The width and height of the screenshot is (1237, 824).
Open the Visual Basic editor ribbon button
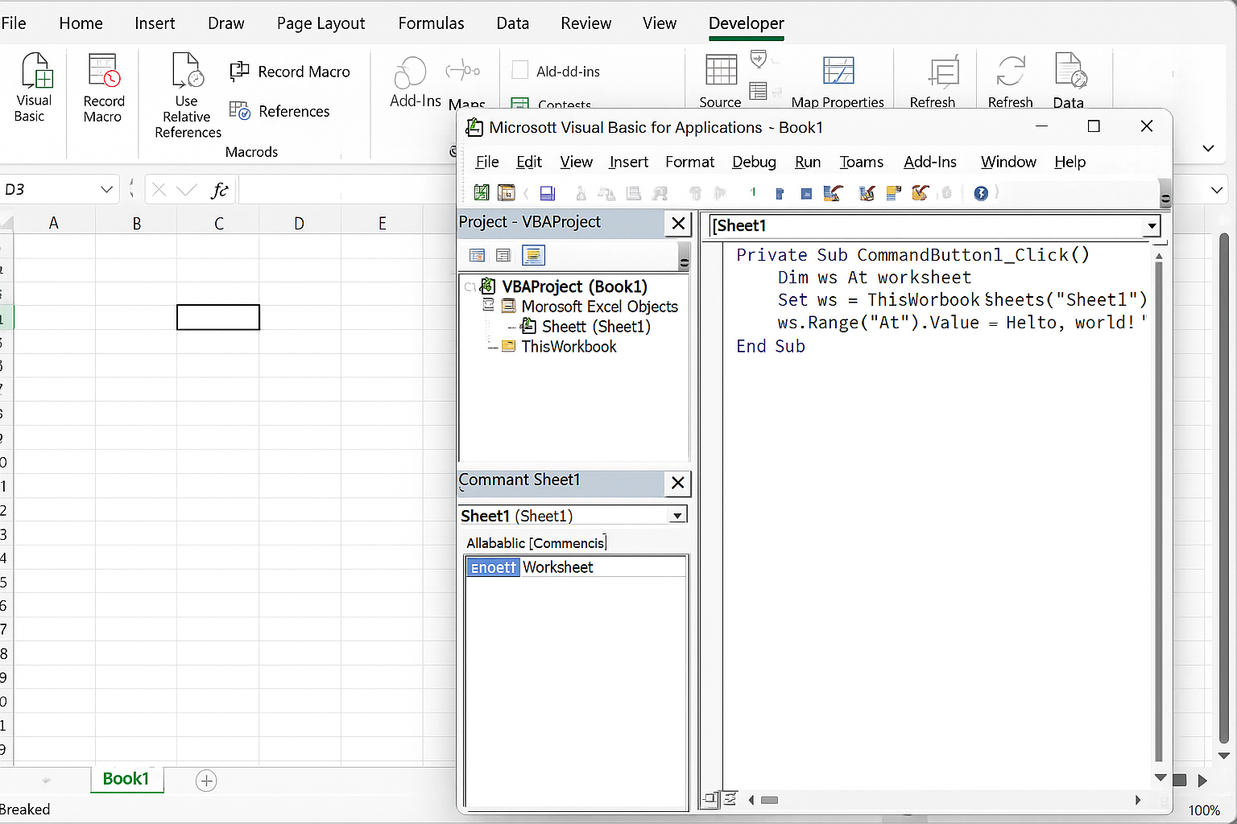pyautogui.click(x=34, y=87)
